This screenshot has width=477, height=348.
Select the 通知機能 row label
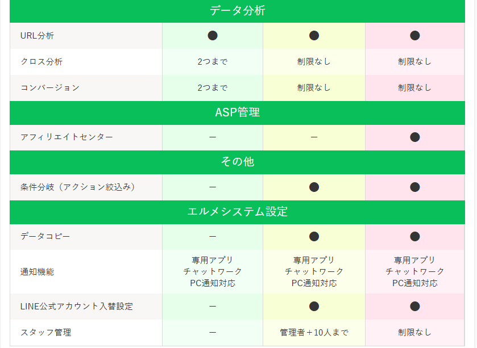coord(37,272)
